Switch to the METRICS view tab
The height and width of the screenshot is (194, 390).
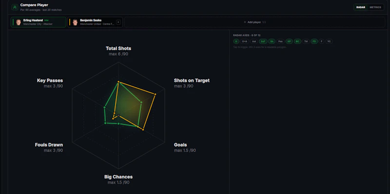pos(375,7)
